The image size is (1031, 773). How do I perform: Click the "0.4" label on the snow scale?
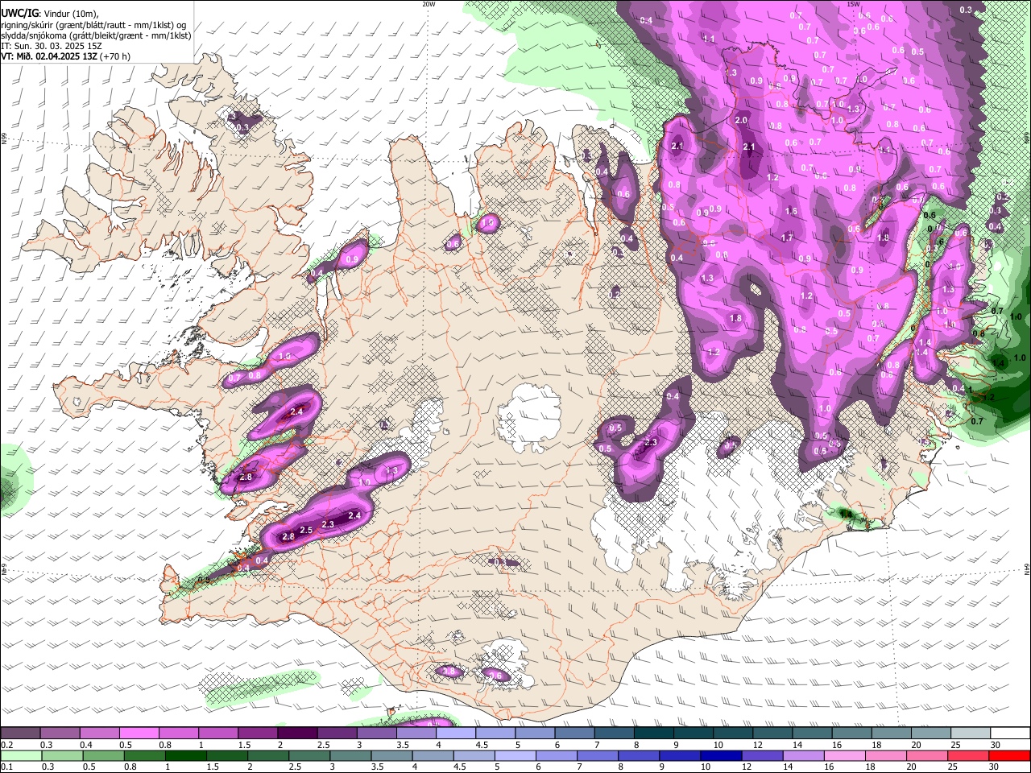click(85, 745)
